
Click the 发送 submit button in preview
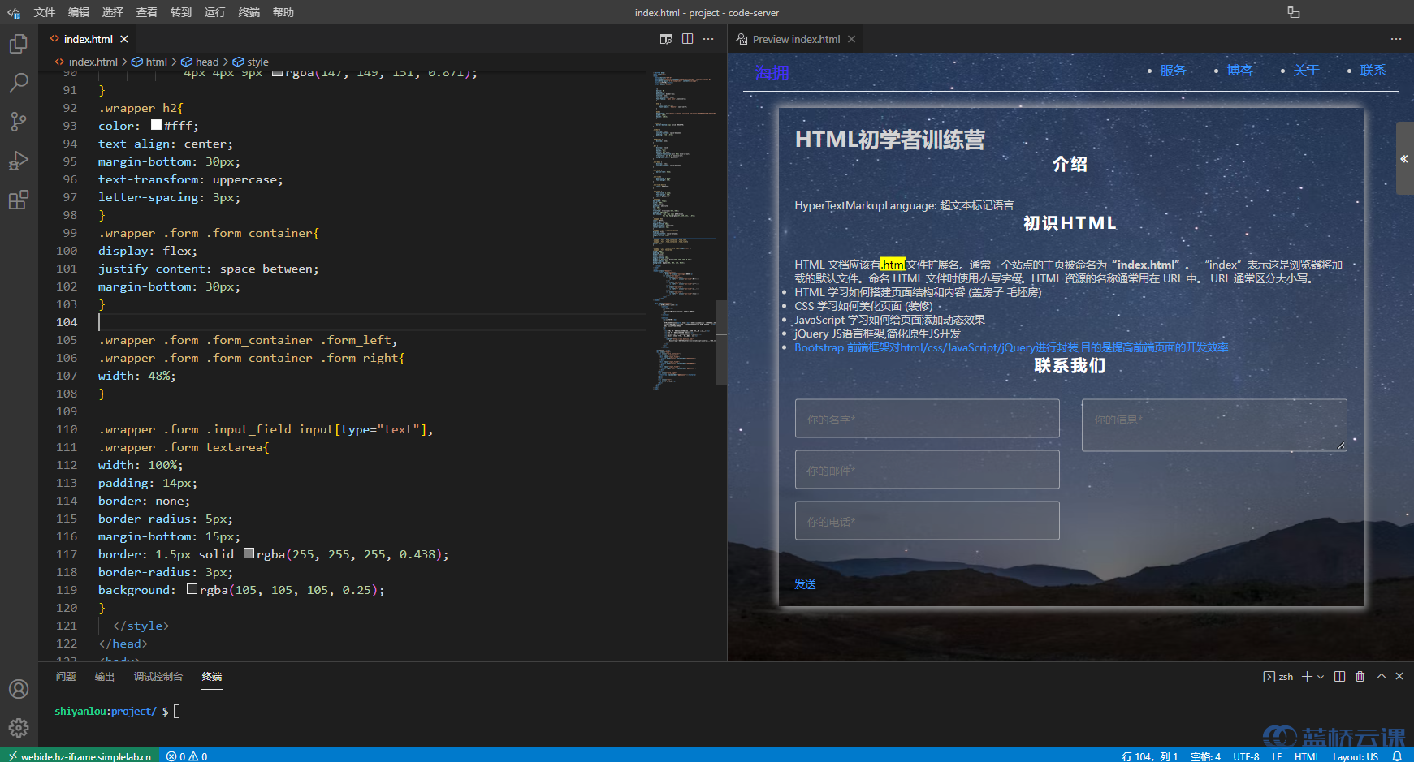tap(805, 584)
